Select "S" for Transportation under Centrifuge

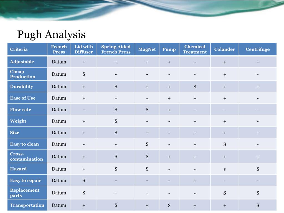(x=258, y=205)
